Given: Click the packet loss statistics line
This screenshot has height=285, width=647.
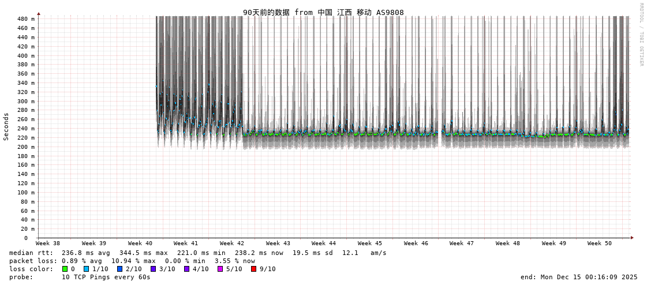Looking at the screenshot, I should (x=132, y=261).
